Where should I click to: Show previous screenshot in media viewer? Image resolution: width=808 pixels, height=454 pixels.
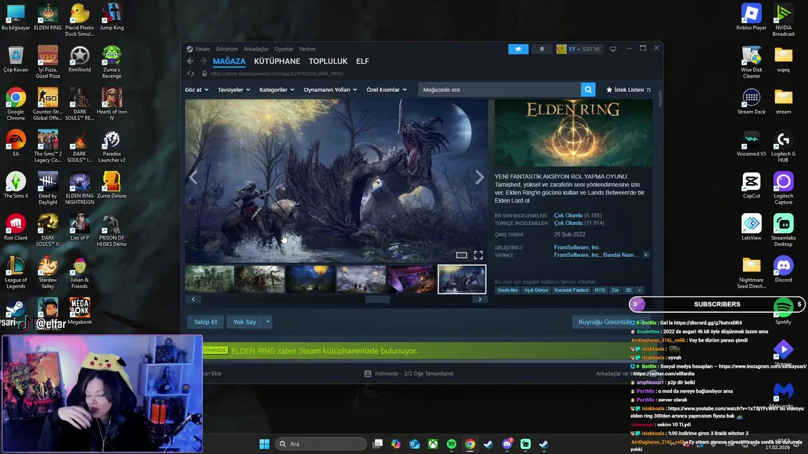pyautogui.click(x=193, y=178)
